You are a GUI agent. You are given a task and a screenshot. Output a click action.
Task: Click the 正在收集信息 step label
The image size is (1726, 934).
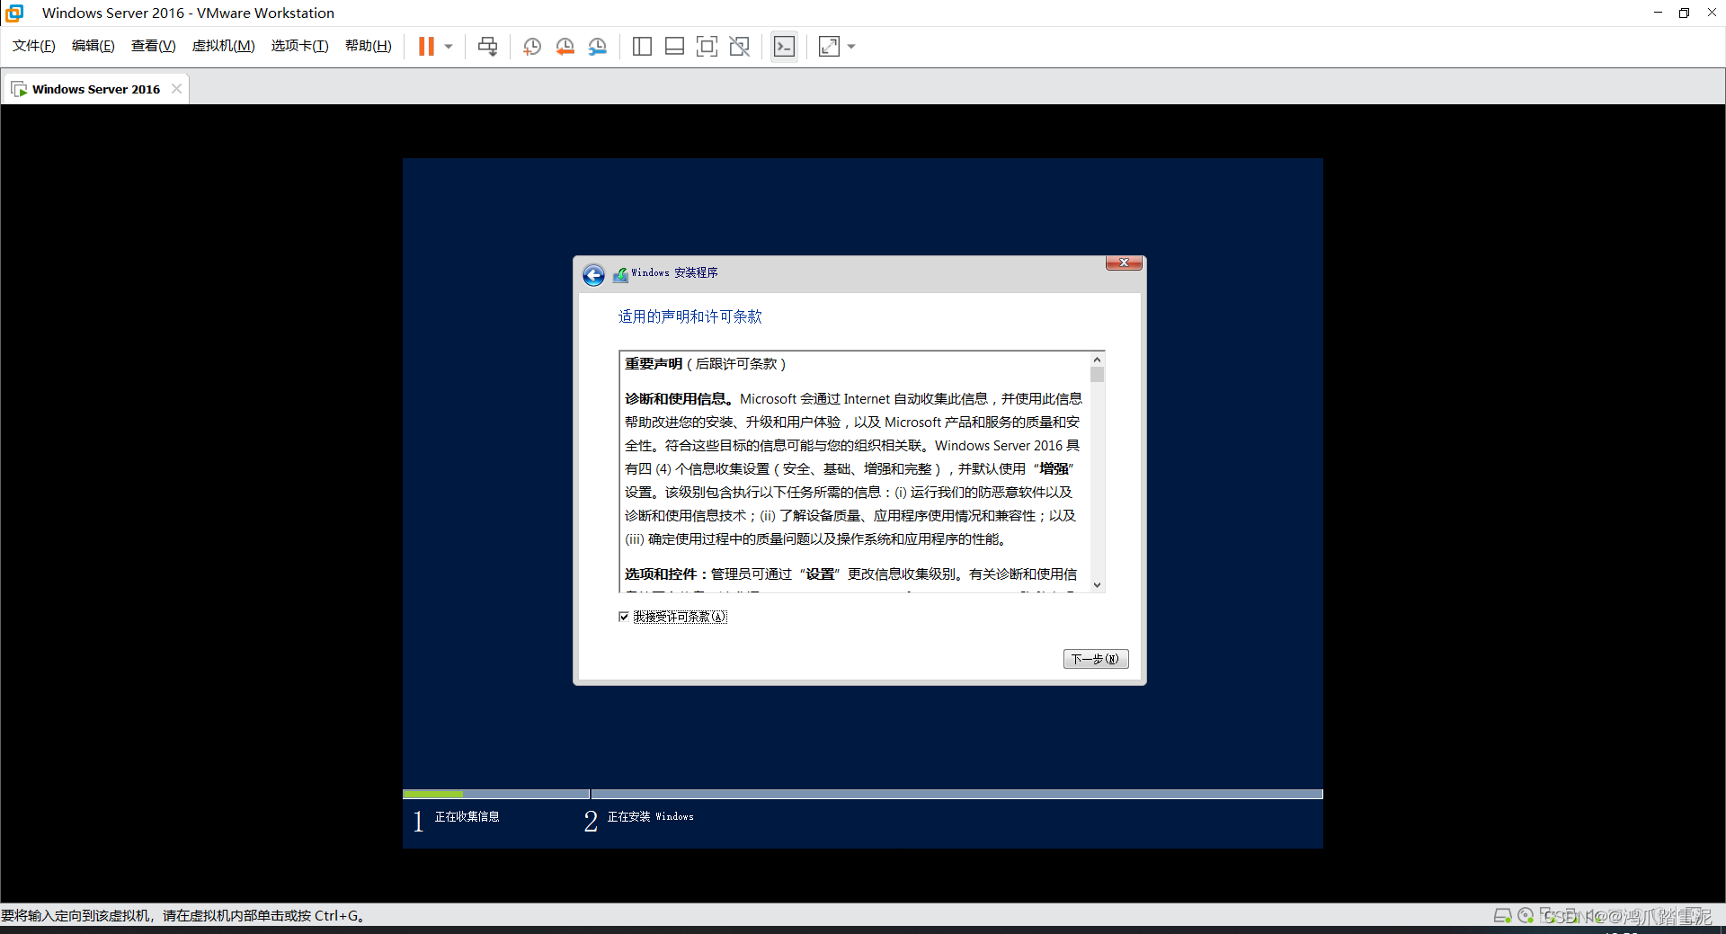[467, 816]
